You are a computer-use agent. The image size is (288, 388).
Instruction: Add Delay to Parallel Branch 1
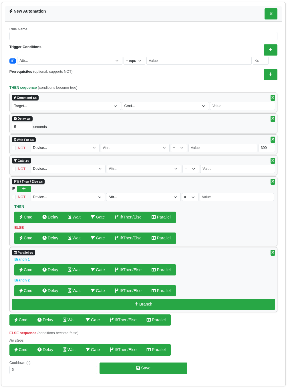pos(50,270)
